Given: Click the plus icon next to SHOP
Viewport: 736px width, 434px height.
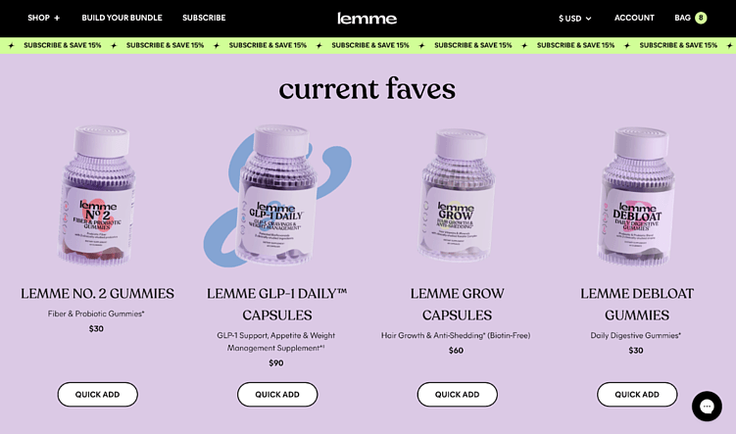Looking at the screenshot, I should click(57, 18).
